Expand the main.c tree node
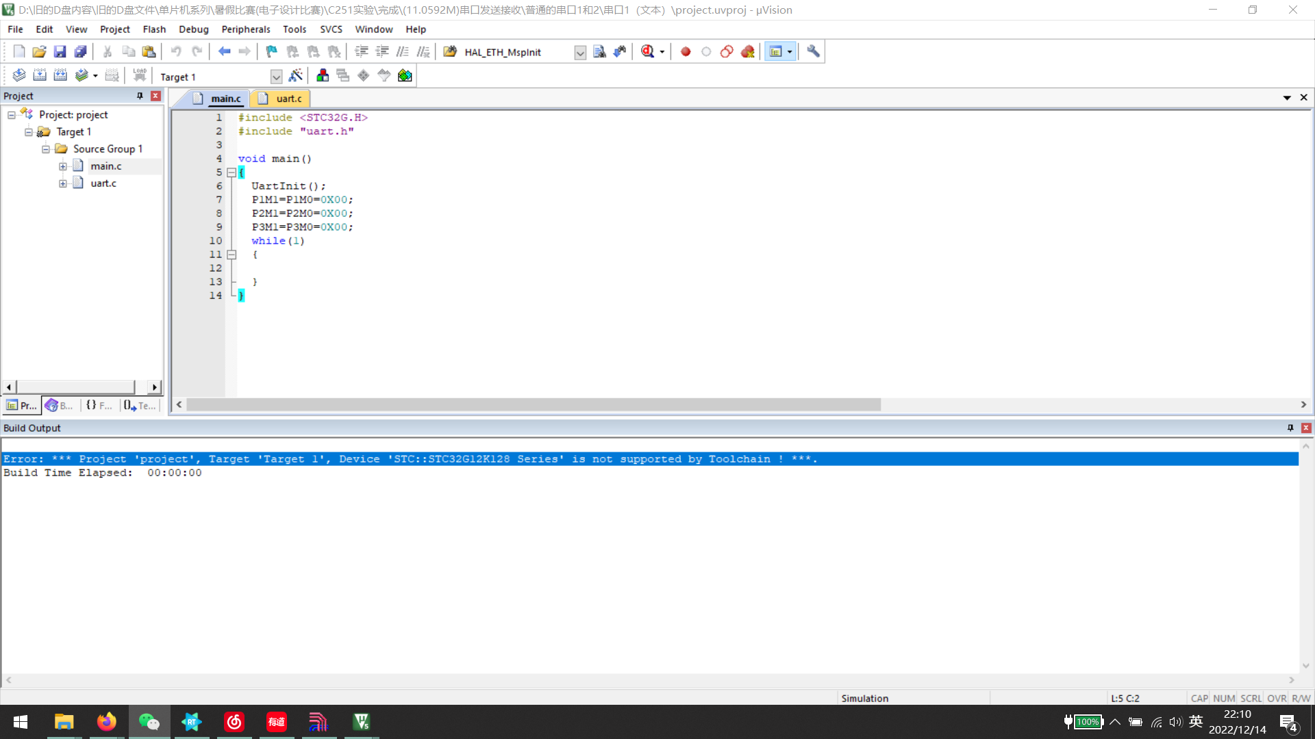Screen dimensions: 1315x739 (x=63, y=166)
